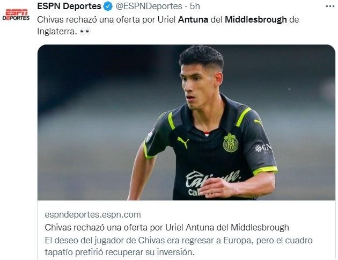Click the word Inglaterra in the tweet
This screenshot has width=338, height=260.
57,32
